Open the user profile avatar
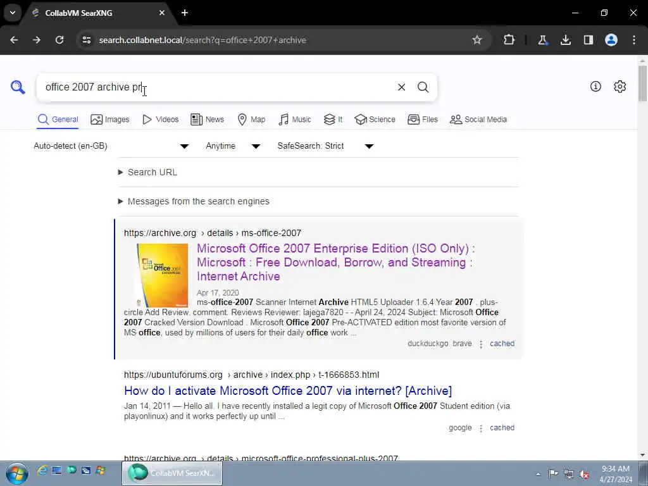Viewport: 648px width, 486px height. [x=611, y=40]
